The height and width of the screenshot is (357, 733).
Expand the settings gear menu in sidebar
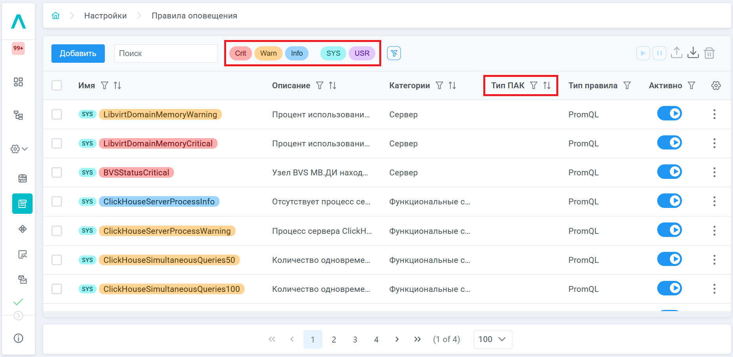click(19, 149)
